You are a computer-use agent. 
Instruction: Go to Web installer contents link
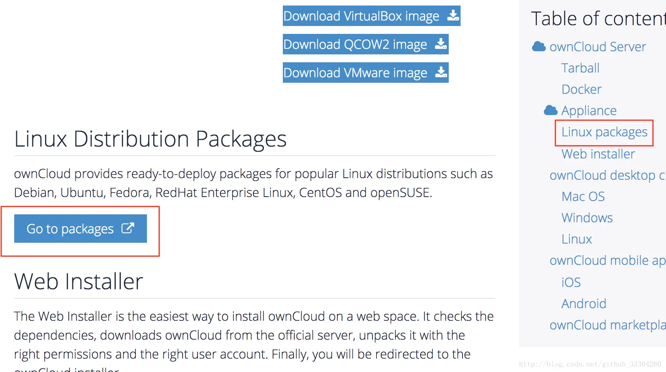pyautogui.click(x=598, y=154)
